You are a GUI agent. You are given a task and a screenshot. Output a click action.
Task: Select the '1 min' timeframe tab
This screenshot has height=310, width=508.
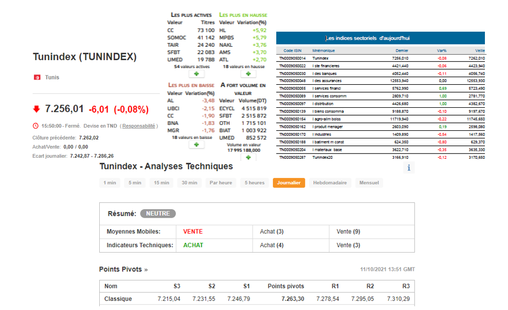point(109,183)
